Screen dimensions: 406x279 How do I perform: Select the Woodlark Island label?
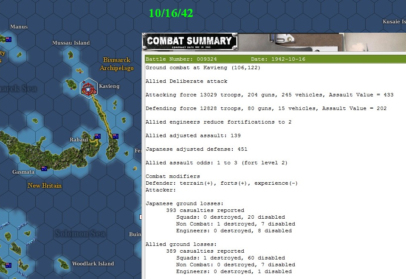93,263
